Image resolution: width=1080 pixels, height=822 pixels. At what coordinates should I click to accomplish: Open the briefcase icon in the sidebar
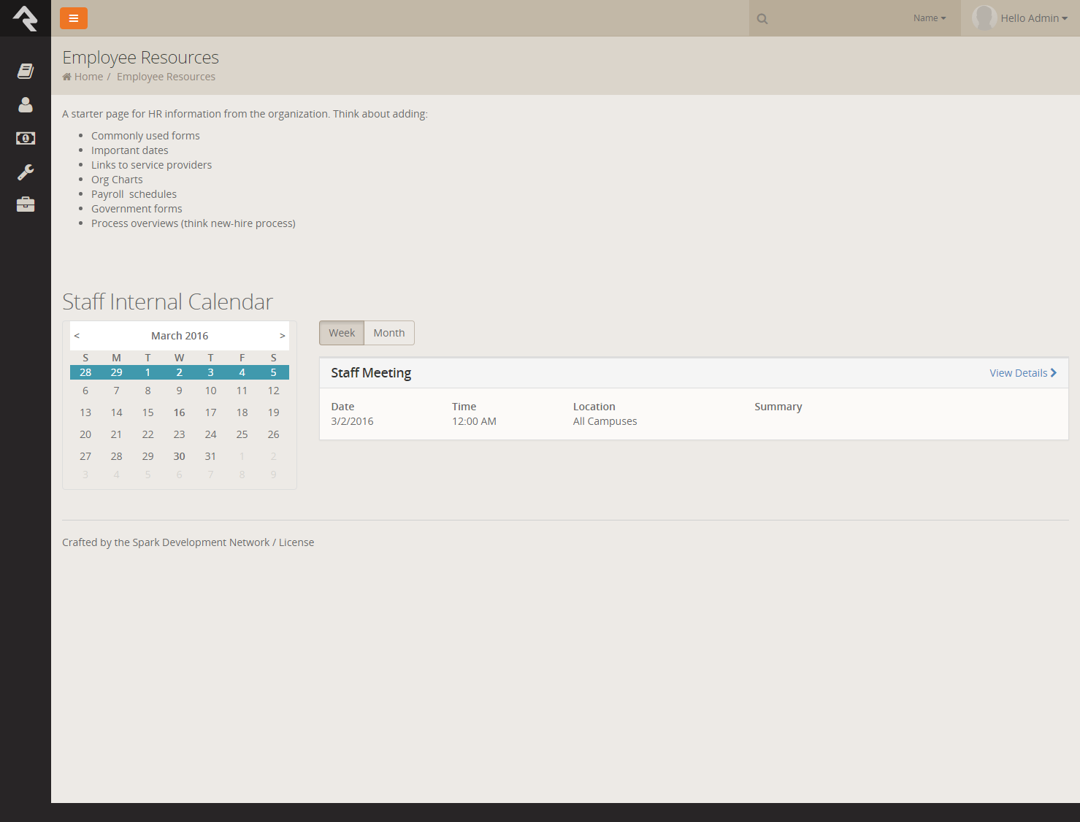pos(26,204)
